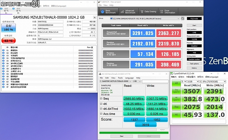This screenshot has height=140, width=228.
Task: Click the Sequential Max(2048 KB) QD32 task button
Action: pyautogui.click(x=116, y=33)
